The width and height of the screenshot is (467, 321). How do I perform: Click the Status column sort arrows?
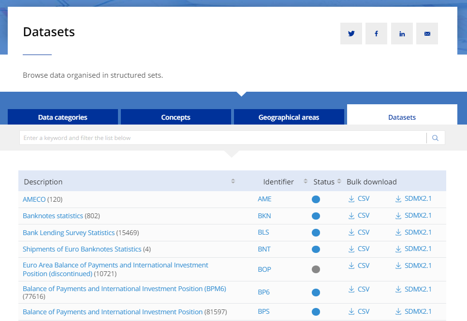338,181
